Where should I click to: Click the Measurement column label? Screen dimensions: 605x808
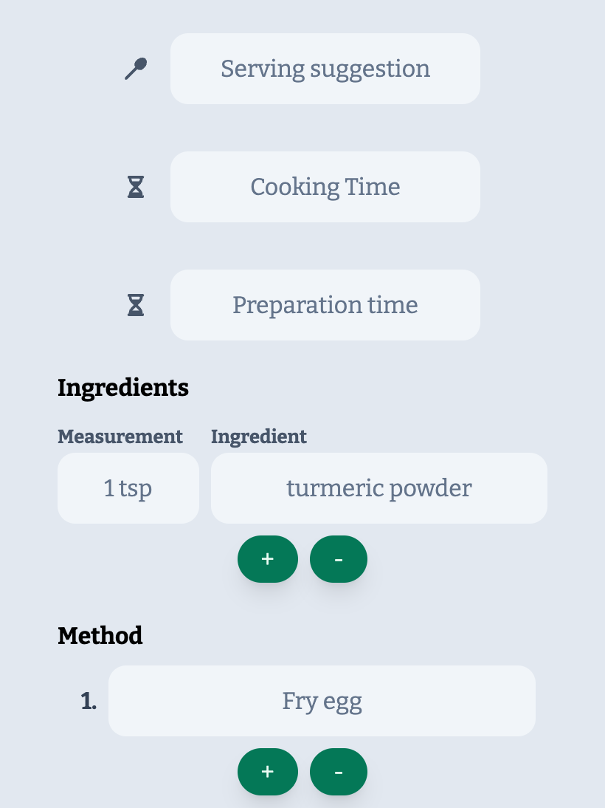(x=120, y=436)
